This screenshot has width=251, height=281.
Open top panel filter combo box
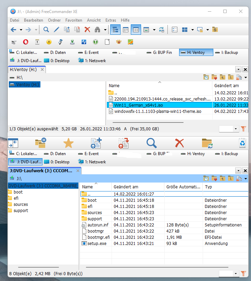[229, 129]
